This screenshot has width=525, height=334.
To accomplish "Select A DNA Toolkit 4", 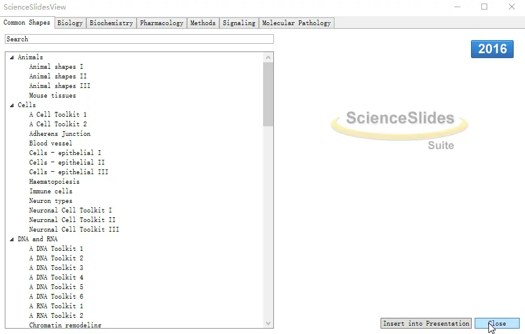I will (56, 277).
